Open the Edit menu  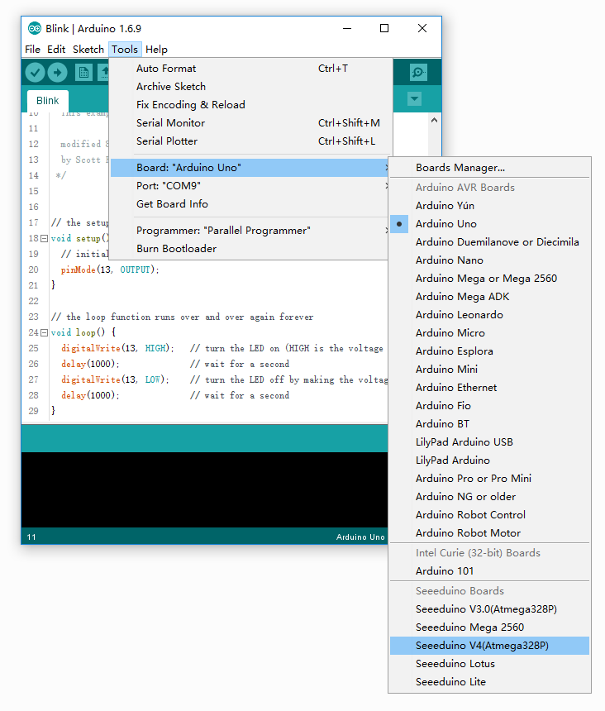click(56, 50)
